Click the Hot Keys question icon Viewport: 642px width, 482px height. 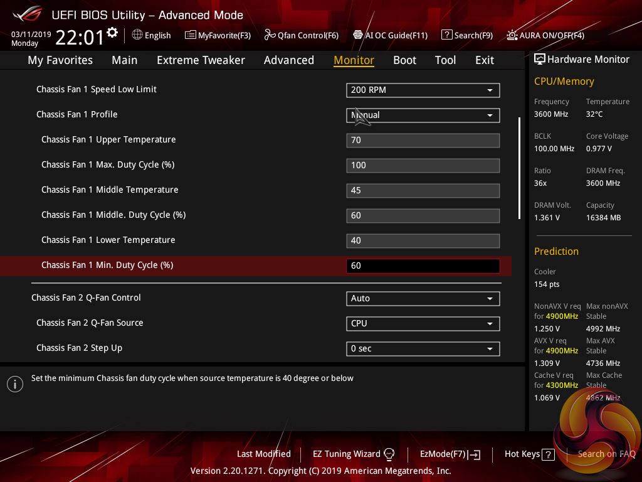point(548,454)
